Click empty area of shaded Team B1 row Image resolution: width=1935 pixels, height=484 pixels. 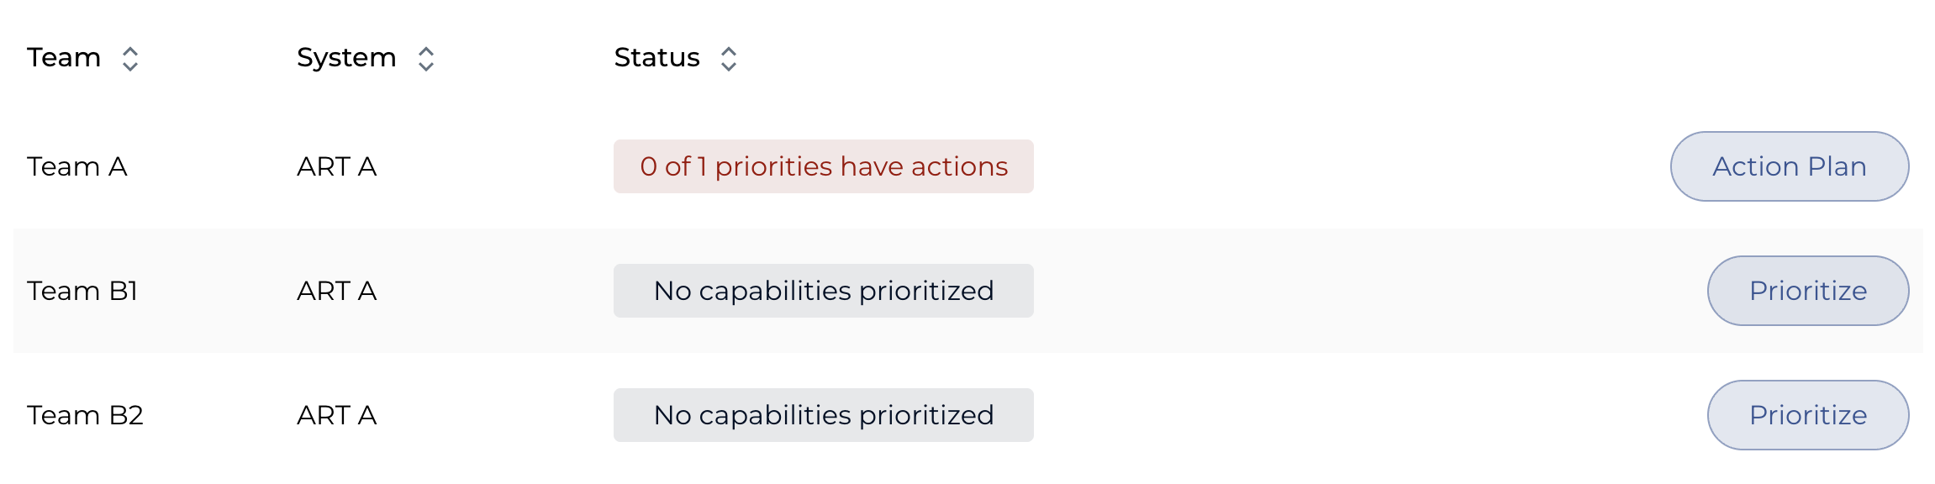[1362, 291]
